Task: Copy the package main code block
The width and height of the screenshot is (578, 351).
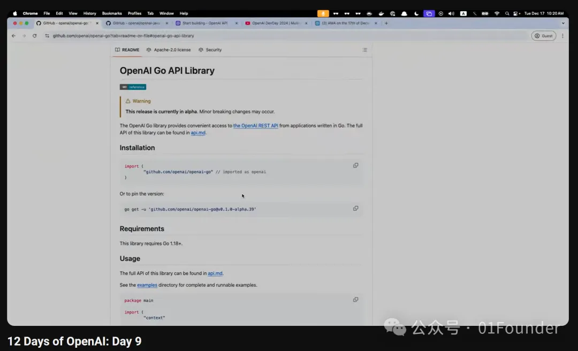Action: [356, 300]
